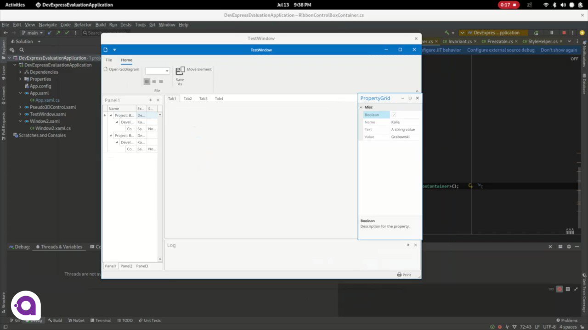Collapse the Misc category in PropertyGrid
This screenshot has width=588, height=330.
(x=361, y=107)
